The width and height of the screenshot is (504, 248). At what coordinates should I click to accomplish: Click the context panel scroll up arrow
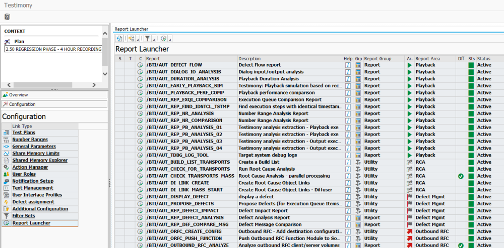point(105,33)
